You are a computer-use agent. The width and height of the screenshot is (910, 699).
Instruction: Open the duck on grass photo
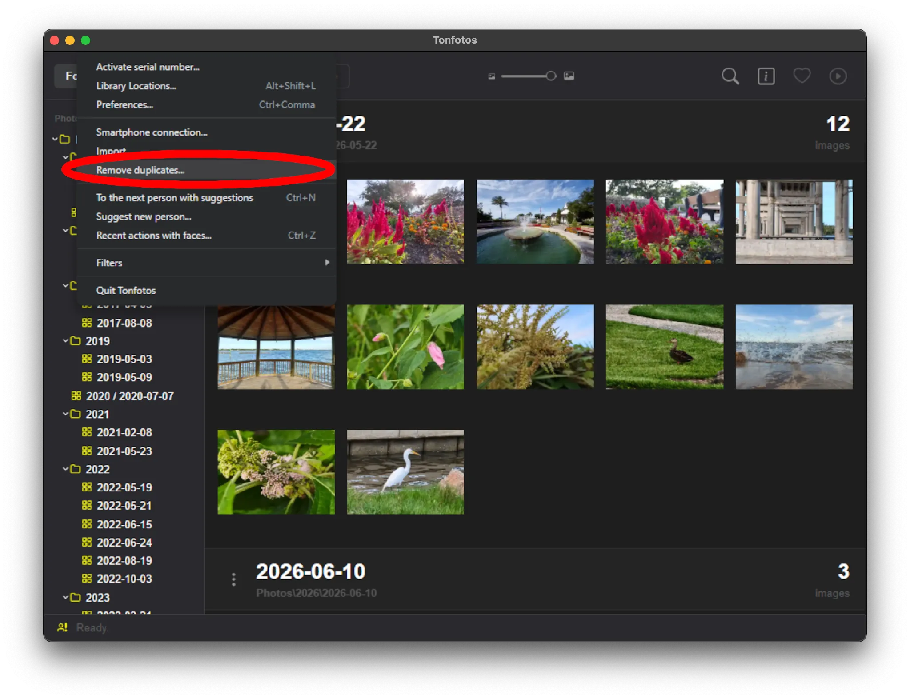click(x=665, y=347)
